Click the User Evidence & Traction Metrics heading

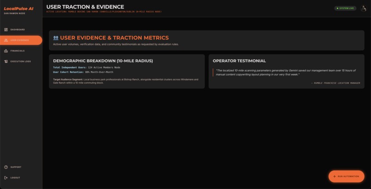[x=114, y=38]
